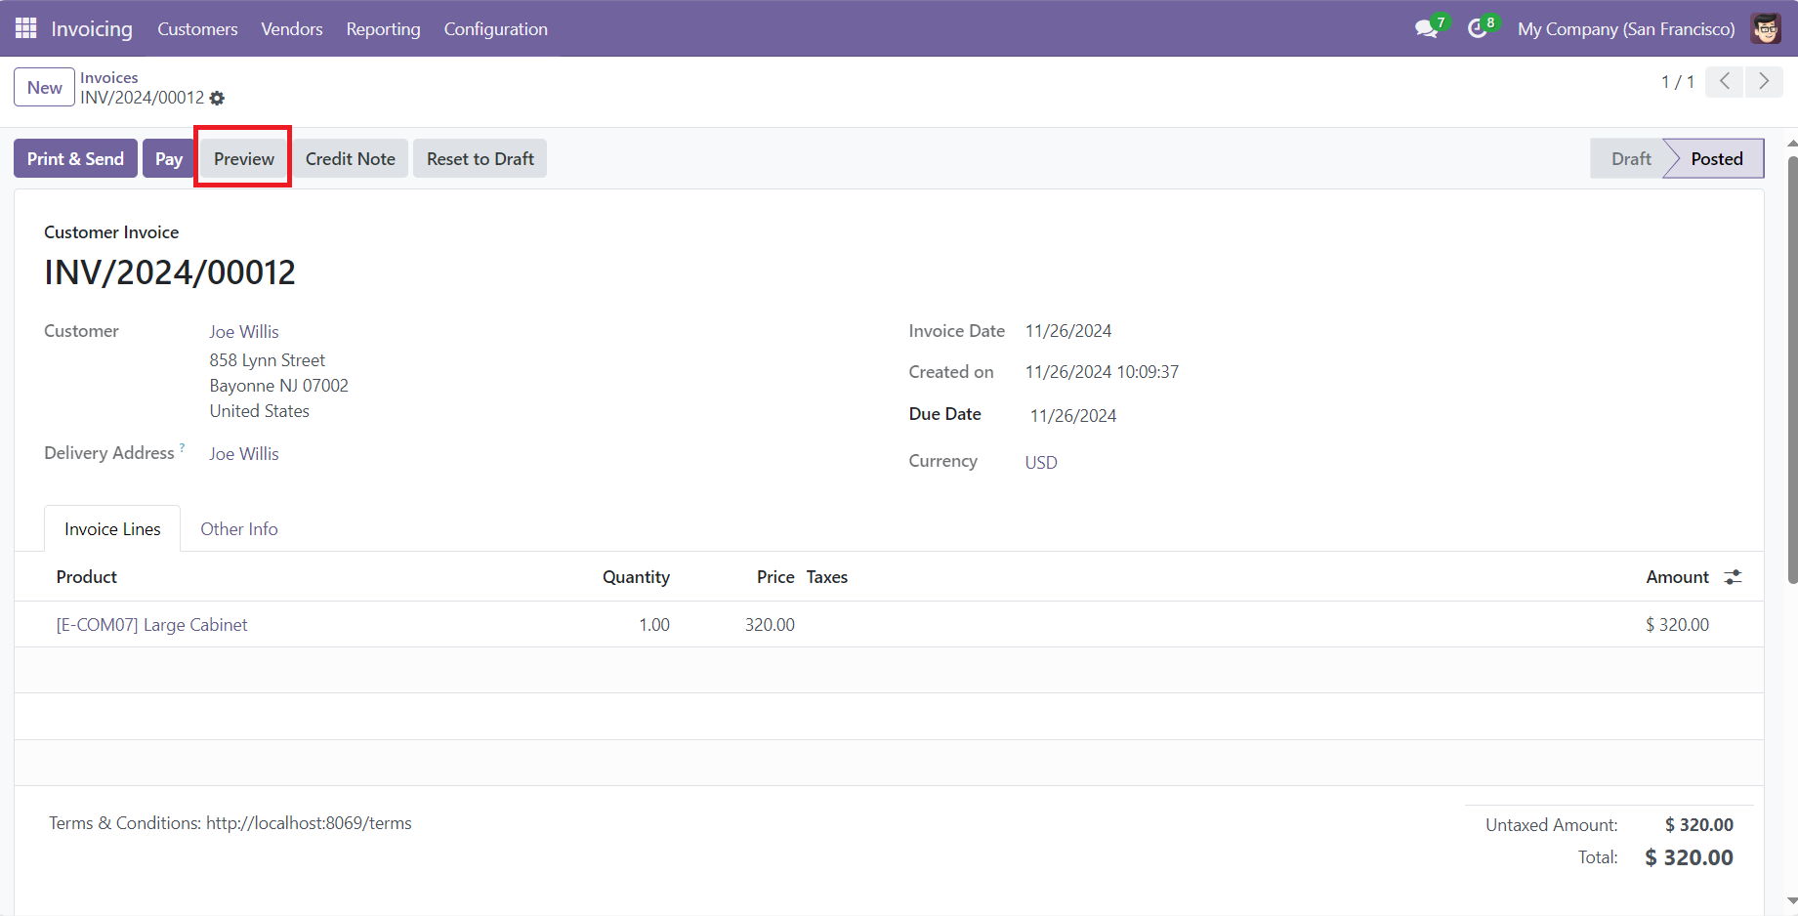Open the My Company (San Francisco) selector

click(x=1625, y=28)
